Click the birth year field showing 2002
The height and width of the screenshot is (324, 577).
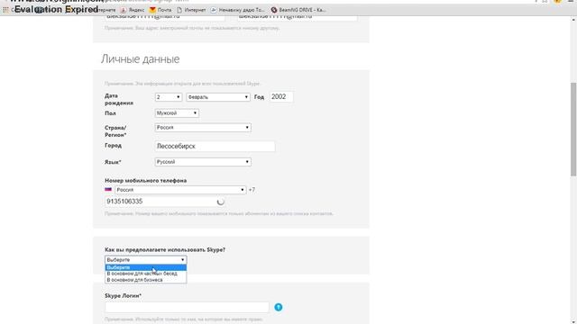click(x=281, y=97)
